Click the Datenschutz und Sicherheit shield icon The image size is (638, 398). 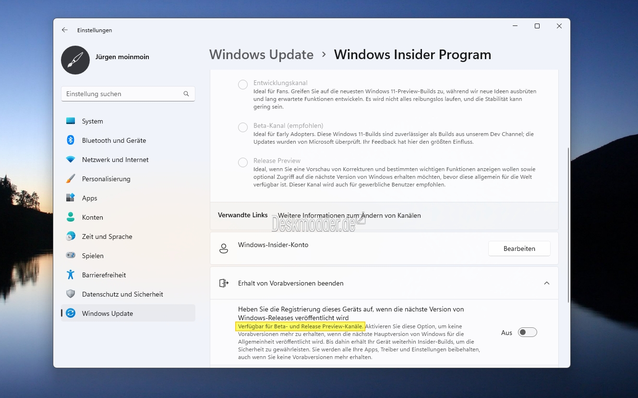click(x=71, y=294)
